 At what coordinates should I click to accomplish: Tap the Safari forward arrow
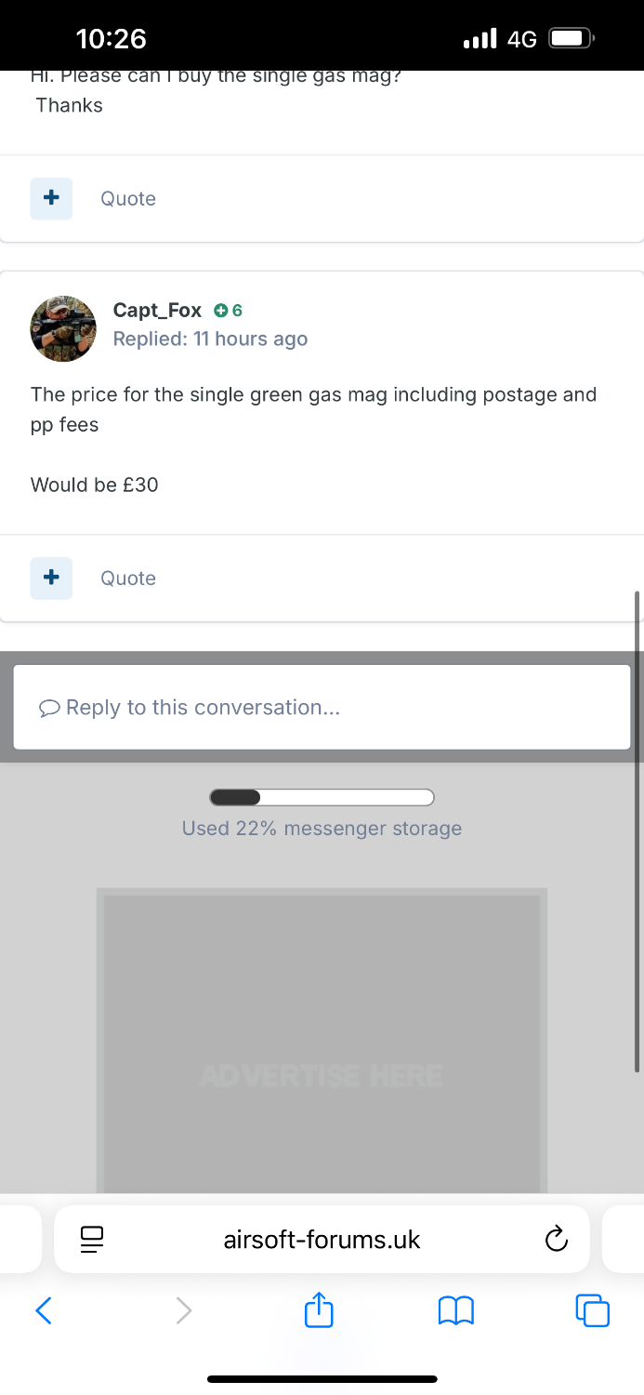[x=184, y=1310]
